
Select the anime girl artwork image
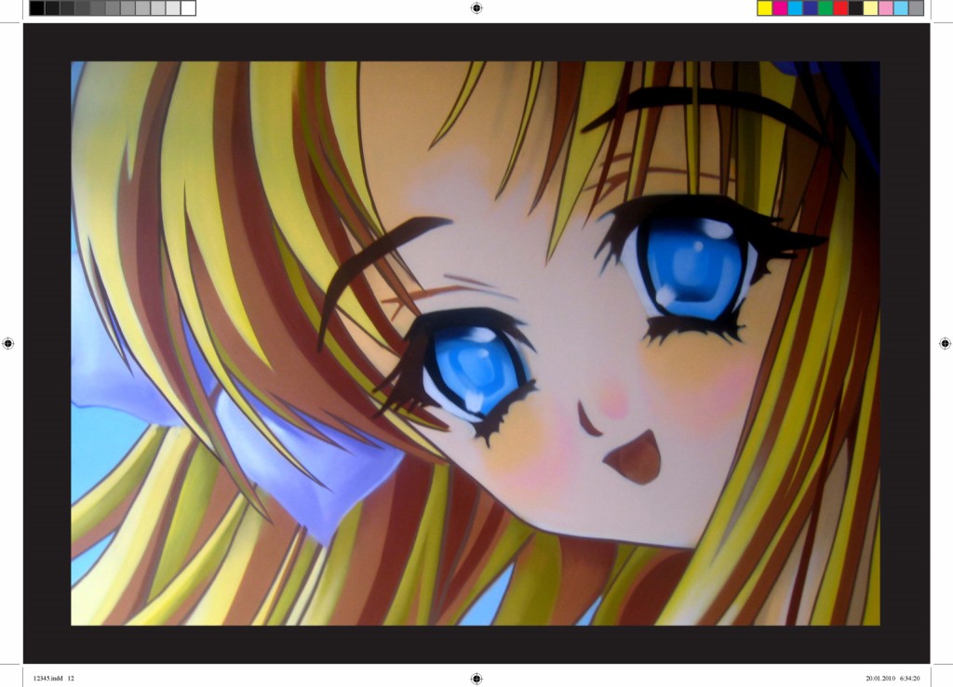point(476,343)
